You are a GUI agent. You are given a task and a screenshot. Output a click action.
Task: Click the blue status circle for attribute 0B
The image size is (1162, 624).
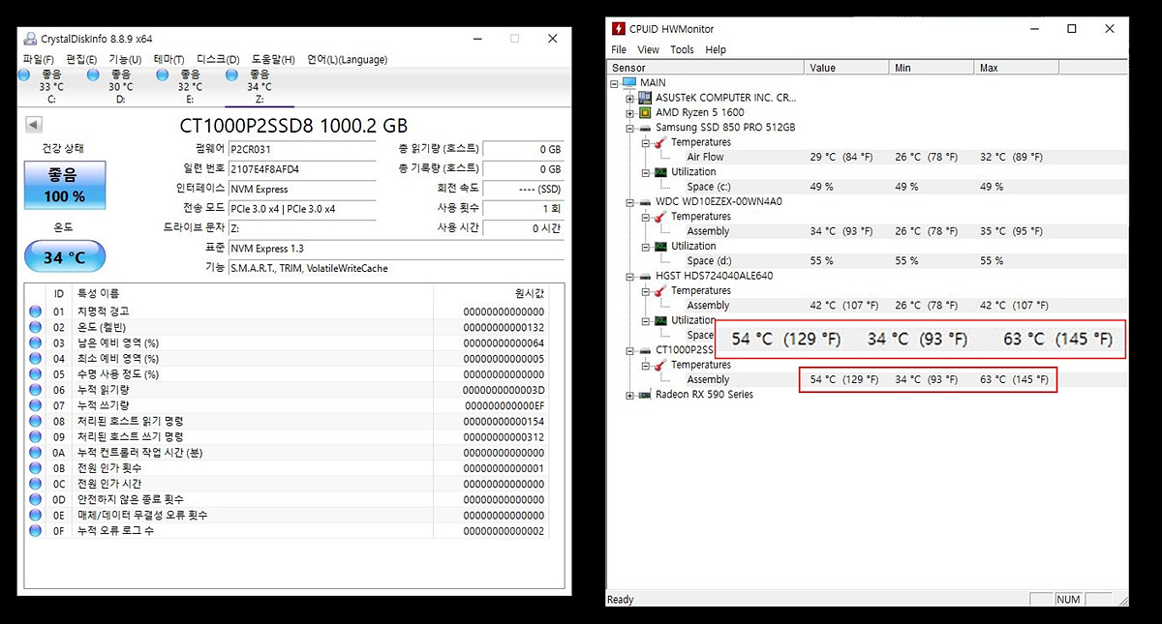[36, 468]
